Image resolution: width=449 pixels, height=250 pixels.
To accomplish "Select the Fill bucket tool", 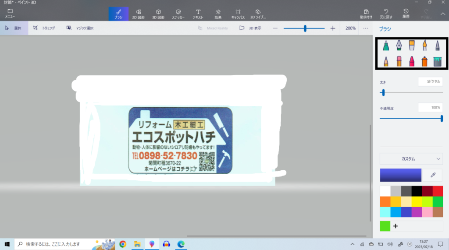I will 437,61.
